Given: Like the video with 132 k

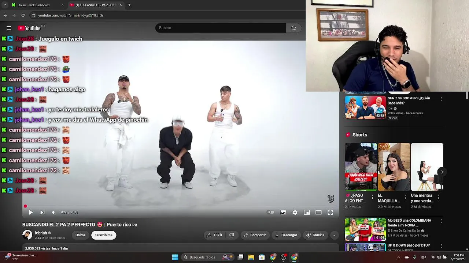Looking at the screenshot, I should pos(214,235).
